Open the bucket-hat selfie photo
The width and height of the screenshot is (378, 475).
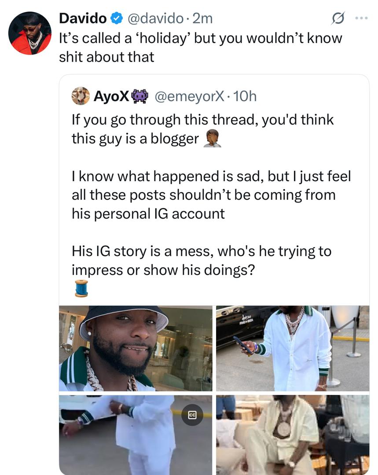pos(136,348)
